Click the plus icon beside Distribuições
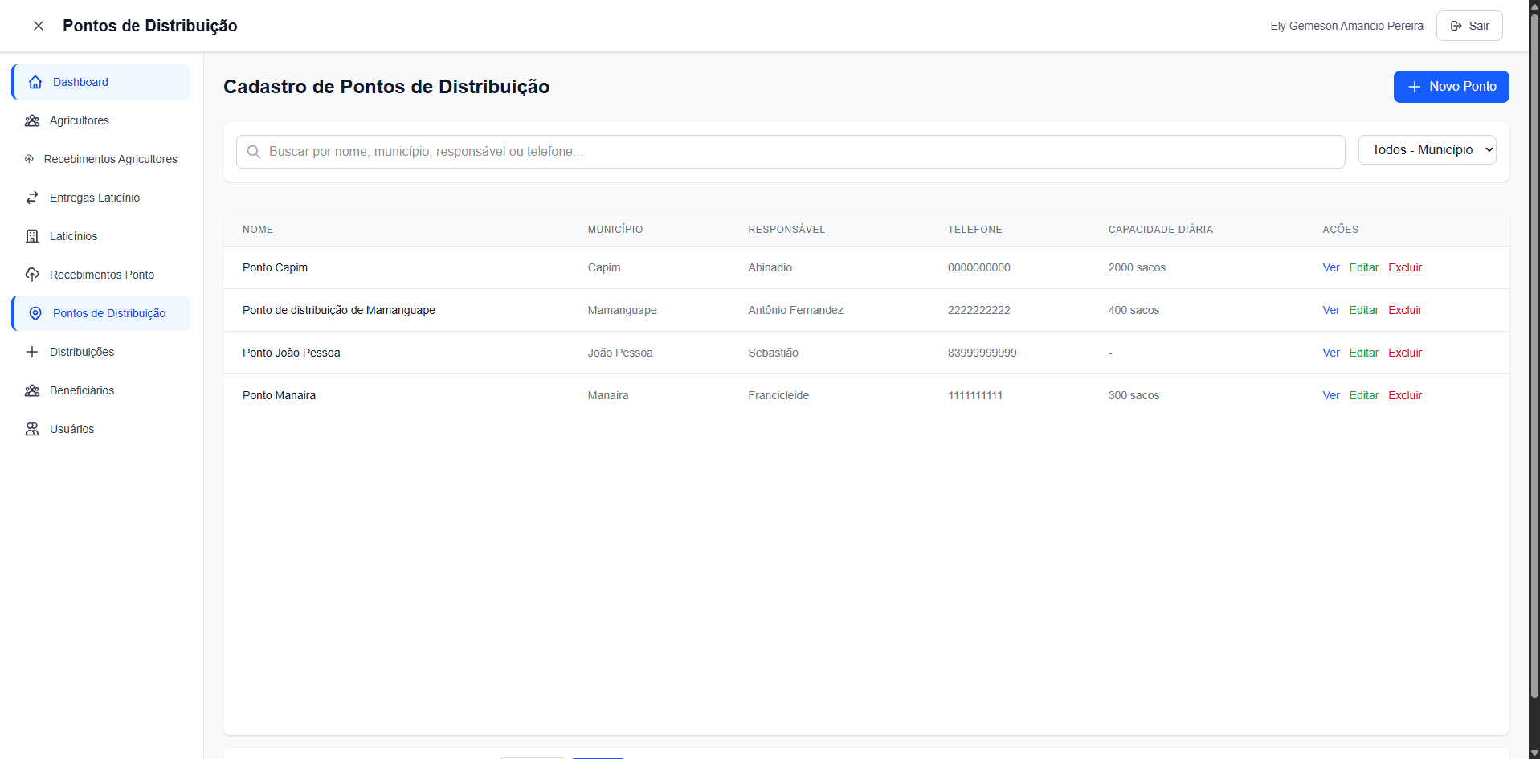The height and width of the screenshot is (759, 1540). coord(32,352)
